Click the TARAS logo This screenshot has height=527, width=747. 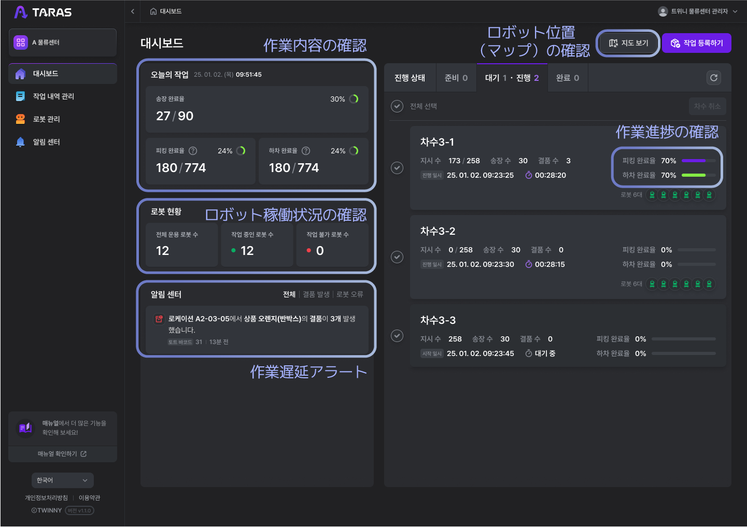[43, 12]
